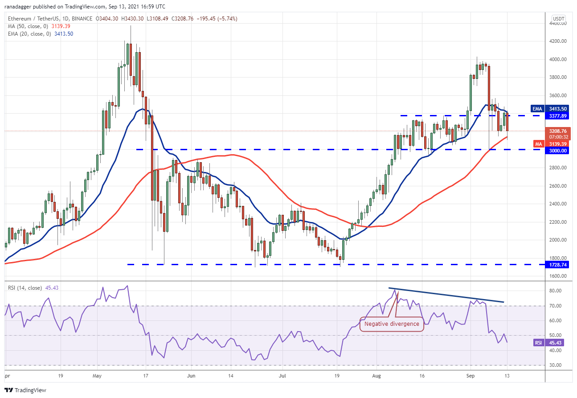Click the RSI (14, close) legend label
Viewport: 577px width, 398px height.
pyautogui.click(x=25, y=287)
